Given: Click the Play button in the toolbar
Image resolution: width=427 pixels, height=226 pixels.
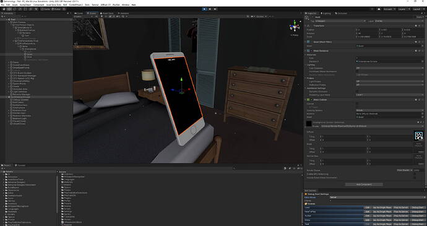Looking at the screenshot, I should 204,9.
